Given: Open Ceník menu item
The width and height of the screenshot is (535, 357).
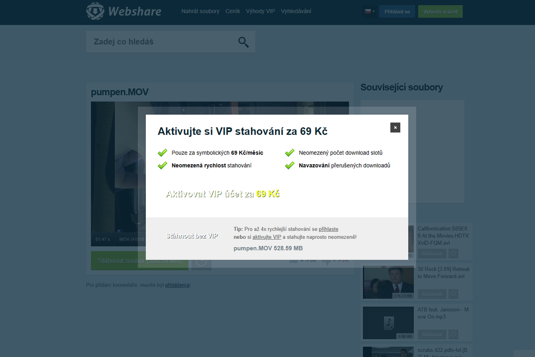Looking at the screenshot, I should pyautogui.click(x=233, y=11).
